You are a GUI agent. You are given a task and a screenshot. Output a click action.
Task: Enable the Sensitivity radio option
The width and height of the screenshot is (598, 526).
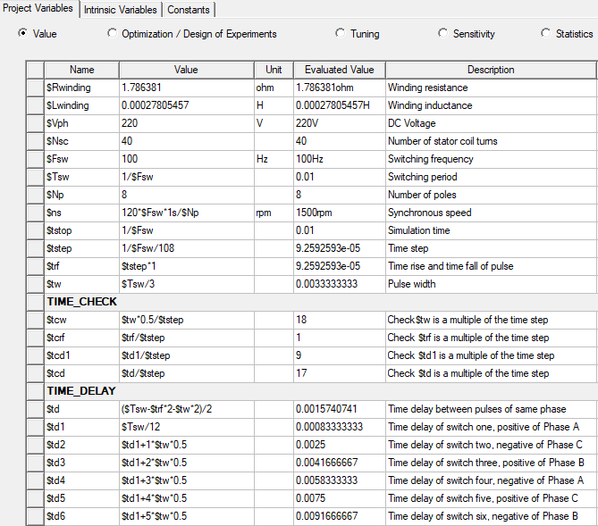443,34
